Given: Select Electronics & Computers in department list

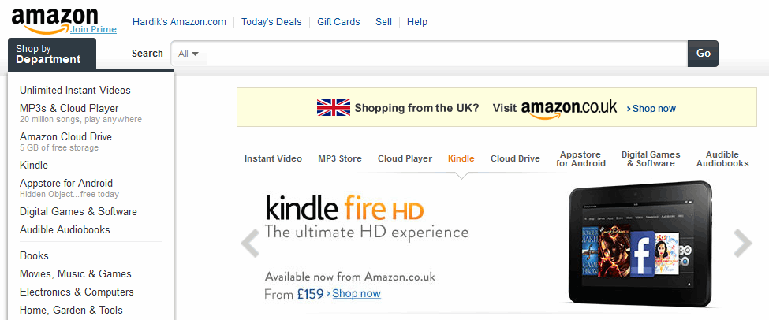Looking at the screenshot, I should point(77,292).
